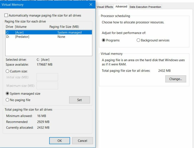Click the Initial size (MB) field

47,77
